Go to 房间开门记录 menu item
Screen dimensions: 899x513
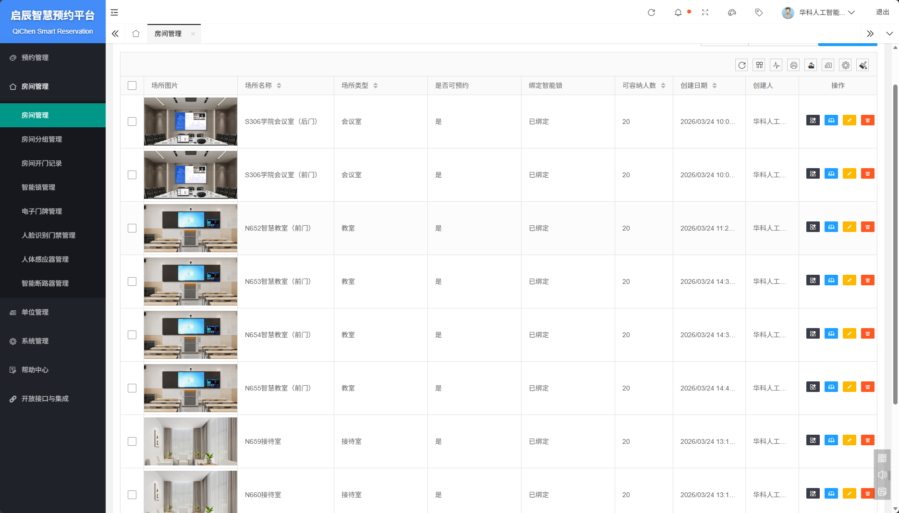click(x=42, y=163)
